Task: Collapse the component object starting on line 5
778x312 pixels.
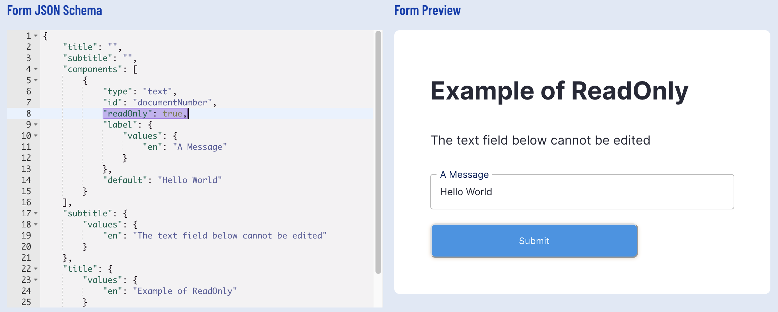Action: [36, 80]
